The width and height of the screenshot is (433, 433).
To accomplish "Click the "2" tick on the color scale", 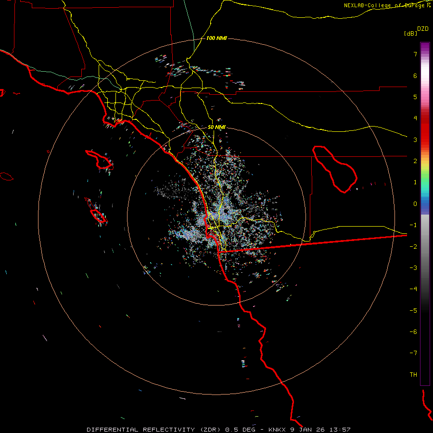I will point(415,161).
